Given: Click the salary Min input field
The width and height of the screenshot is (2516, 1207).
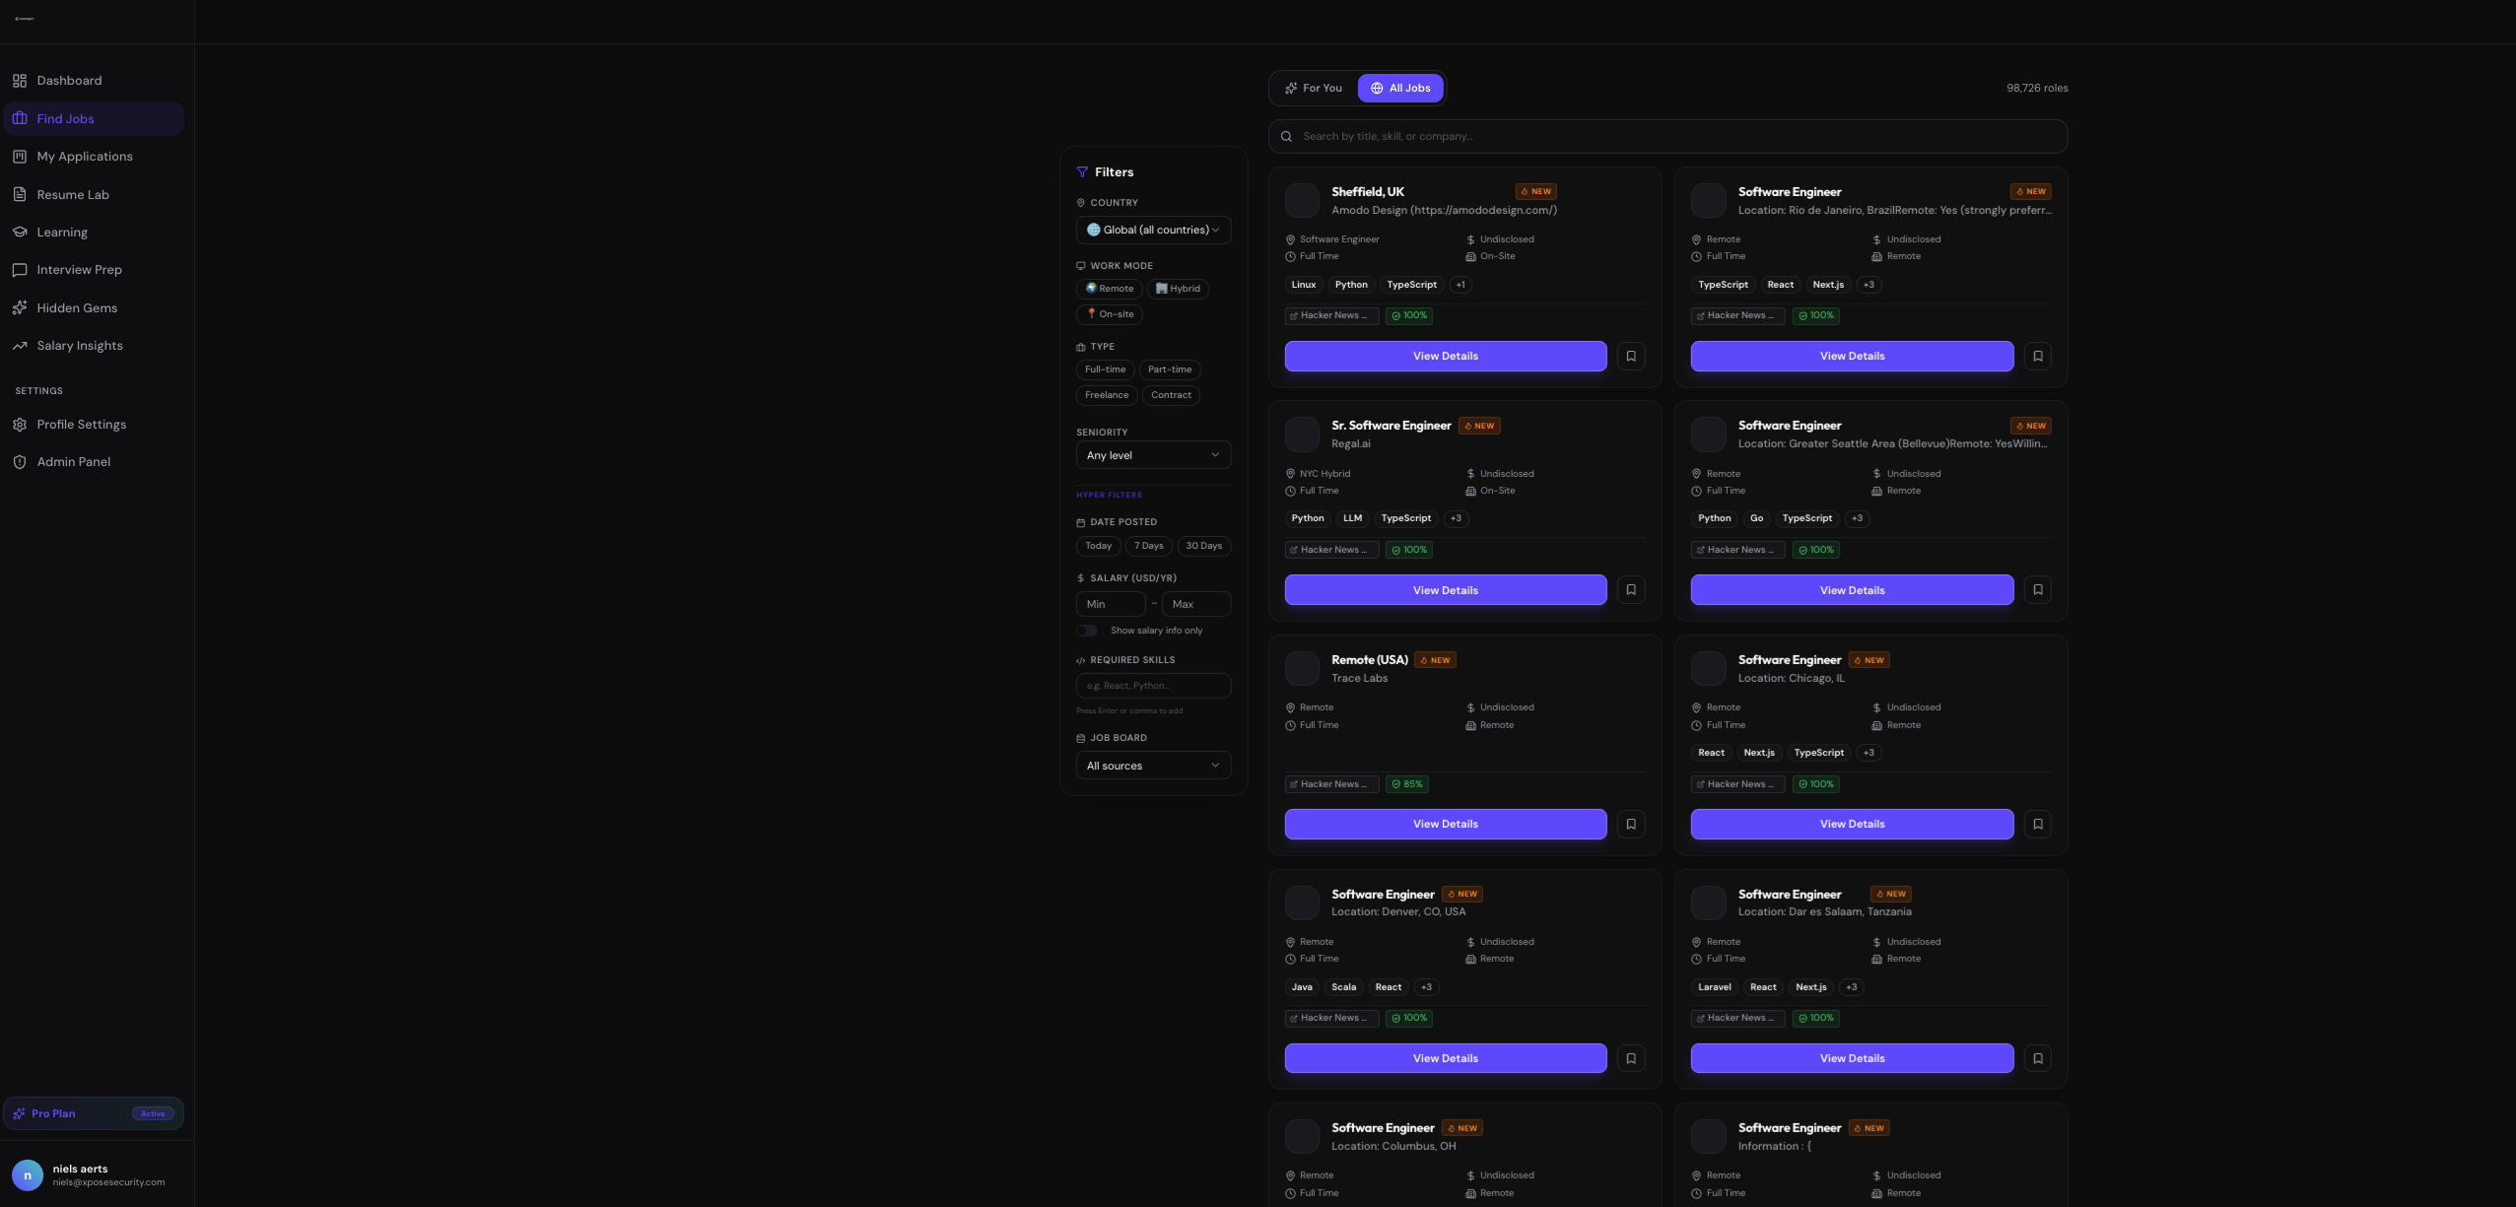Looking at the screenshot, I should 1110,604.
